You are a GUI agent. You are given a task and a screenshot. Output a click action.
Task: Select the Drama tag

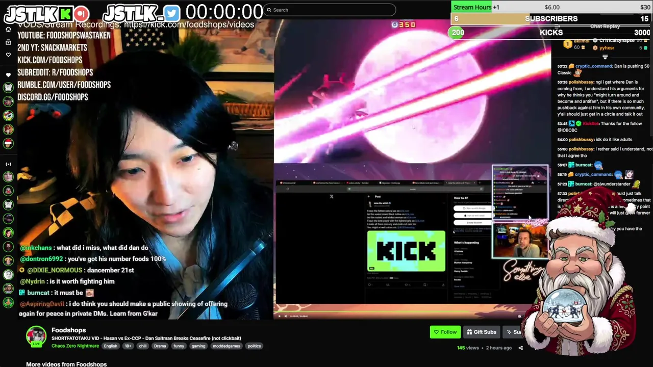160,346
